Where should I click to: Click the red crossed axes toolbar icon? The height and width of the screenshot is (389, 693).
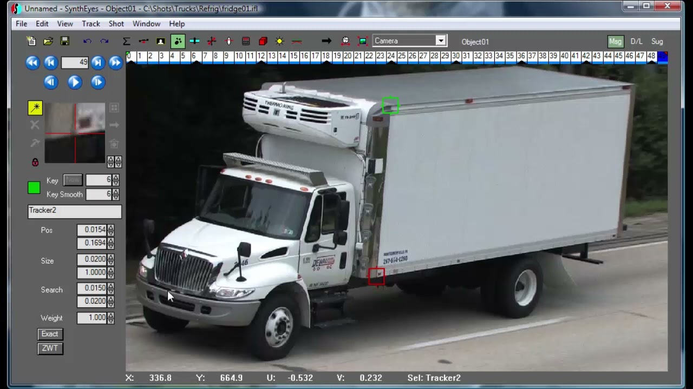tap(212, 41)
